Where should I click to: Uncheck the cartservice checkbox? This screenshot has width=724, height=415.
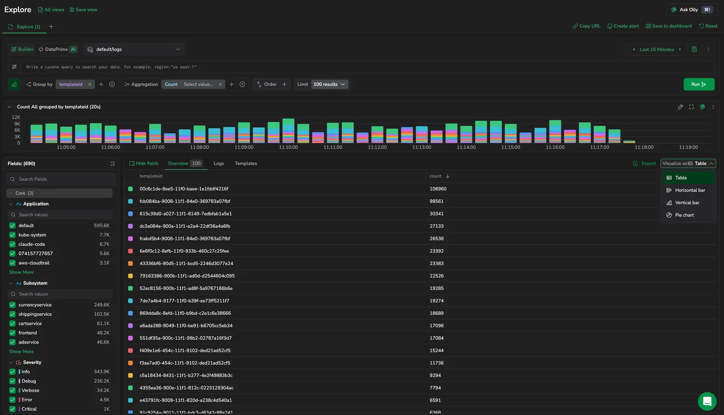tap(12, 323)
